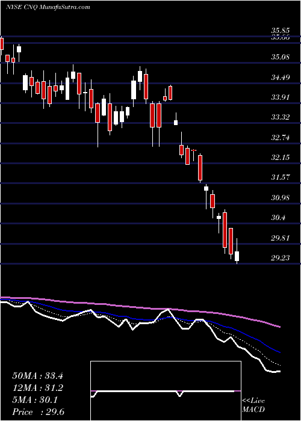The height and width of the screenshot is (421, 301).
Task: Select the 30.98 price level label
Action: pyautogui.click(x=281, y=198)
